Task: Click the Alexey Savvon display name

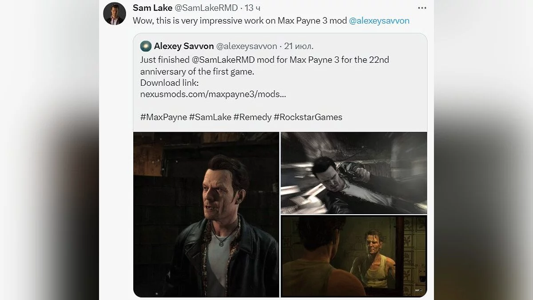Action: pos(184,46)
